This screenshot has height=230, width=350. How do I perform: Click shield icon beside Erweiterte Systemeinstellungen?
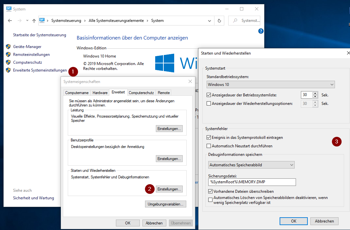click(x=8, y=70)
